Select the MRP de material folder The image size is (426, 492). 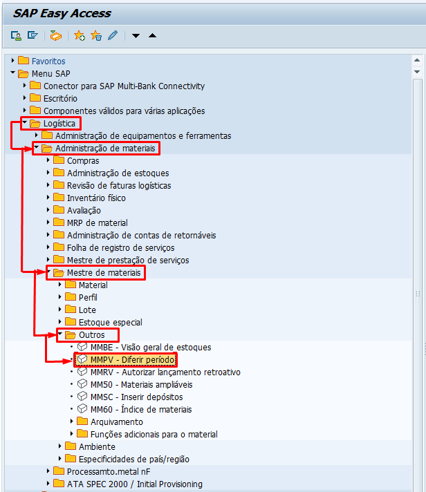97,223
